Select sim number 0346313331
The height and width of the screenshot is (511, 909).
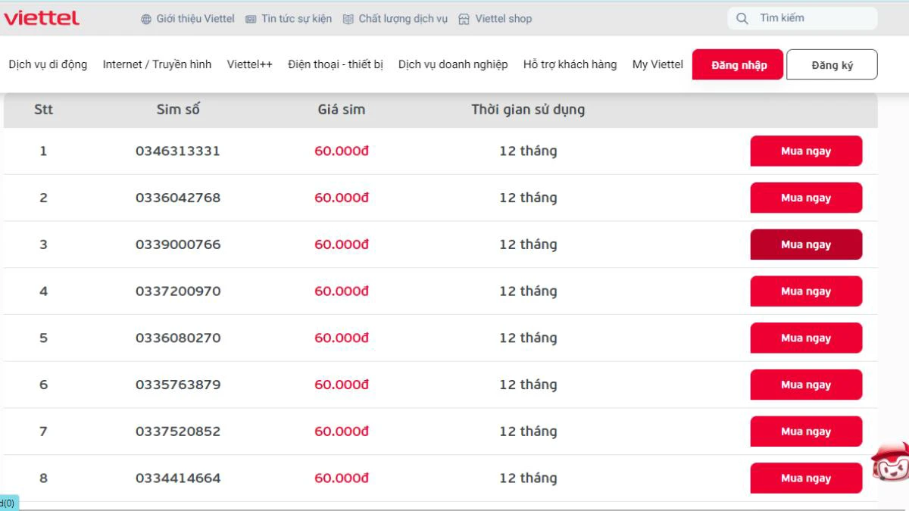click(x=178, y=151)
